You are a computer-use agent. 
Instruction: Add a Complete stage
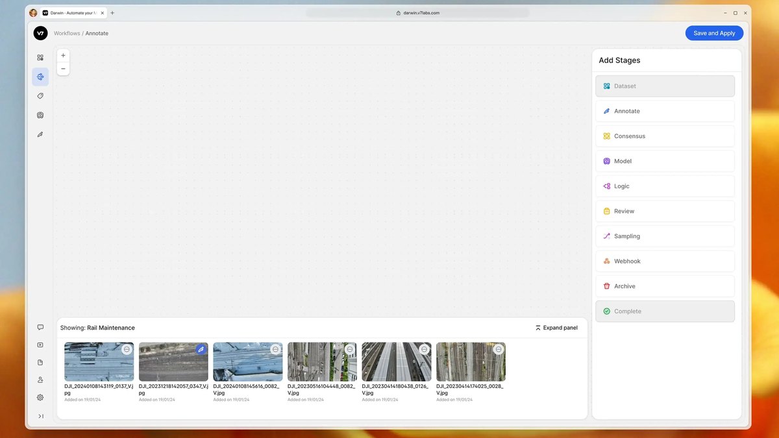click(665, 311)
